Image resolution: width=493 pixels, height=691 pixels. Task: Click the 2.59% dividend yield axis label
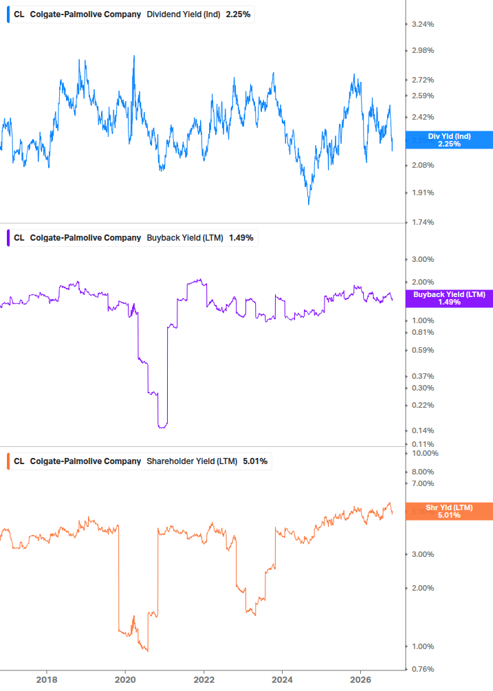[x=423, y=96]
